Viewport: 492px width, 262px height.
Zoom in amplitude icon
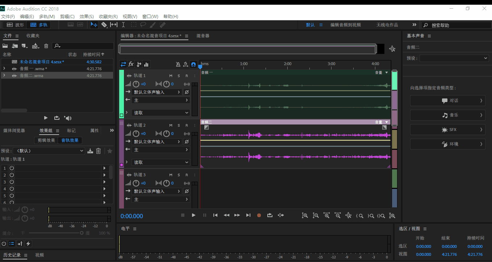pyautogui.click(x=305, y=216)
